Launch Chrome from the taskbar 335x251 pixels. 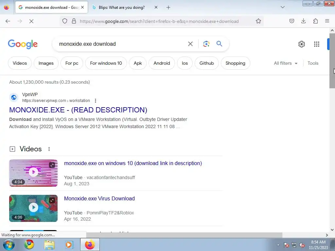click(29, 244)
